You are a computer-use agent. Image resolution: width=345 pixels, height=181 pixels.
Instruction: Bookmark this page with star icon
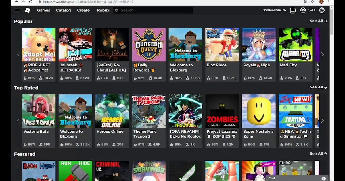pos(313,2)
